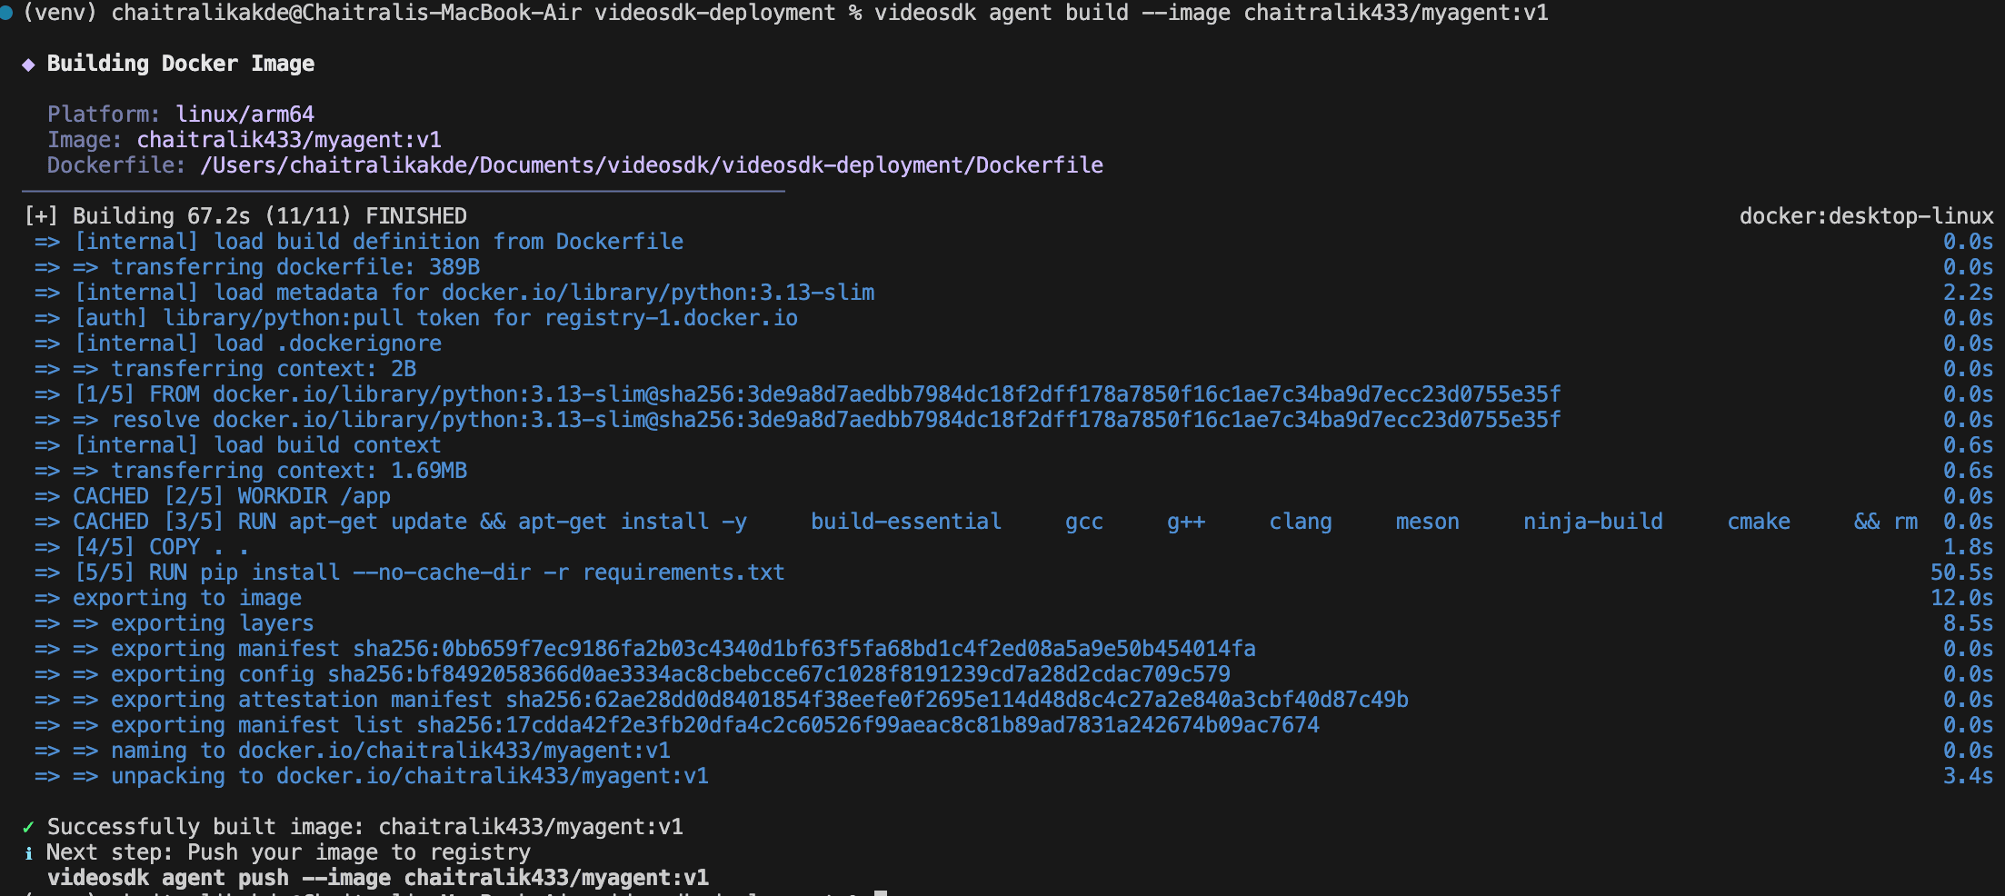Click the 'Image:' label
Viewport: 2005px width, 896px height.
pyautogui.click(x=85, y=140)
